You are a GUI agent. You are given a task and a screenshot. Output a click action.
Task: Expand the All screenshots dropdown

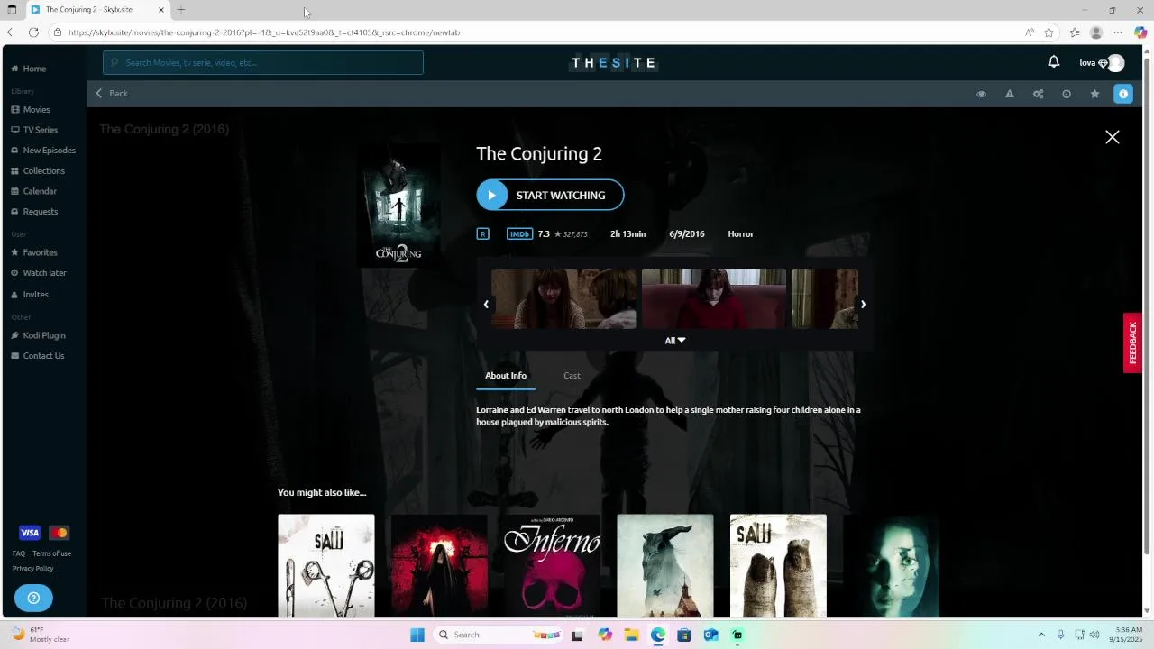(x=675, y=341)
